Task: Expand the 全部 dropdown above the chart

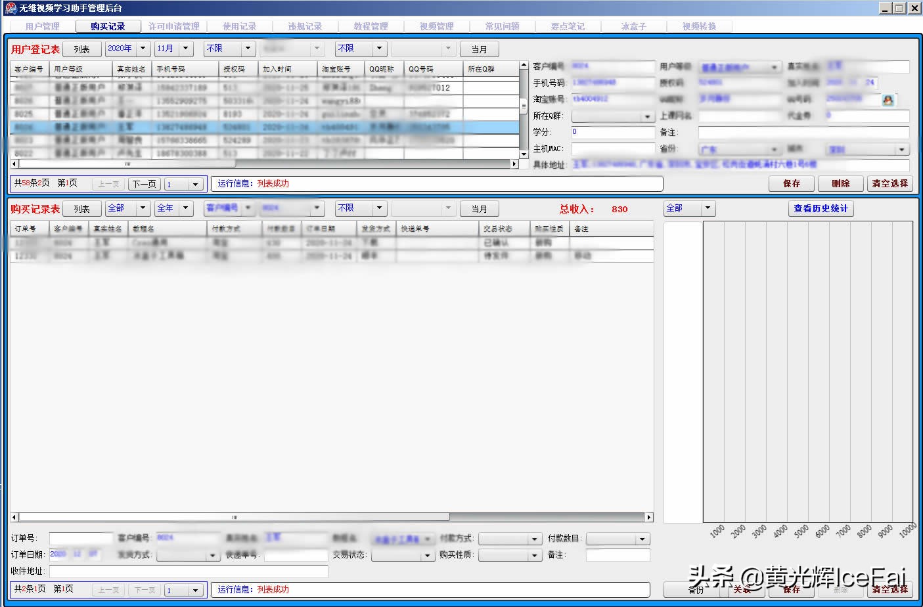Action: tap(708, 208)
